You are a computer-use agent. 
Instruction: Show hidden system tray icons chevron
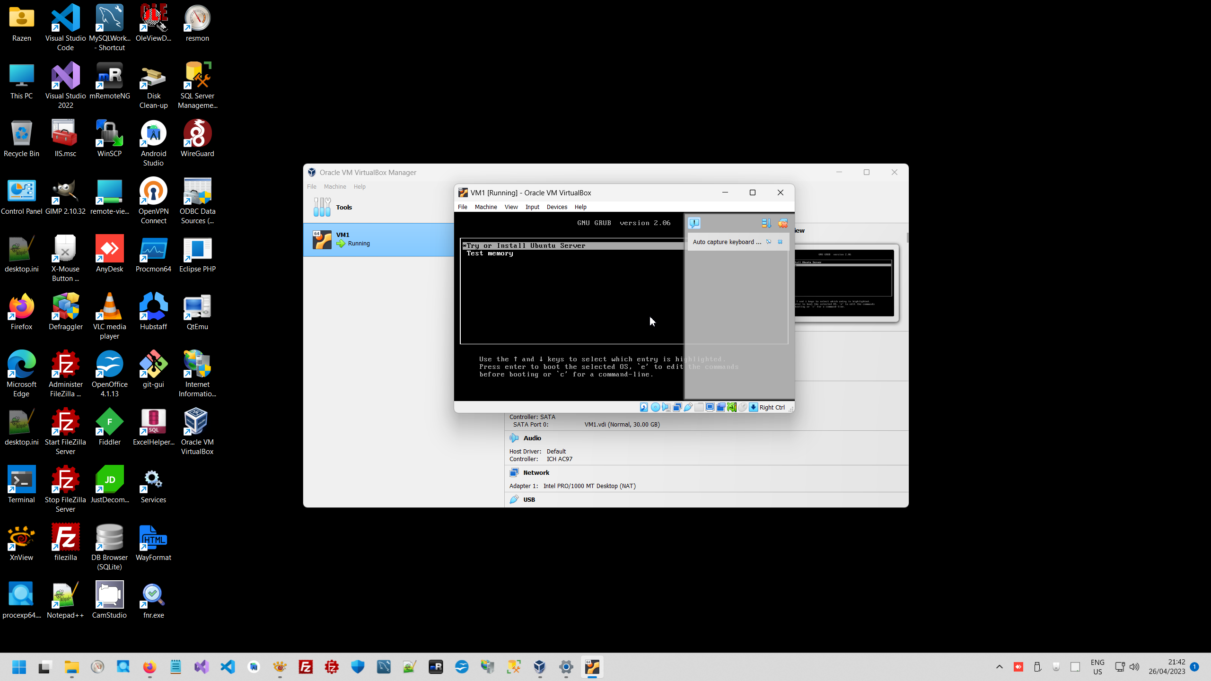point(999,667)
